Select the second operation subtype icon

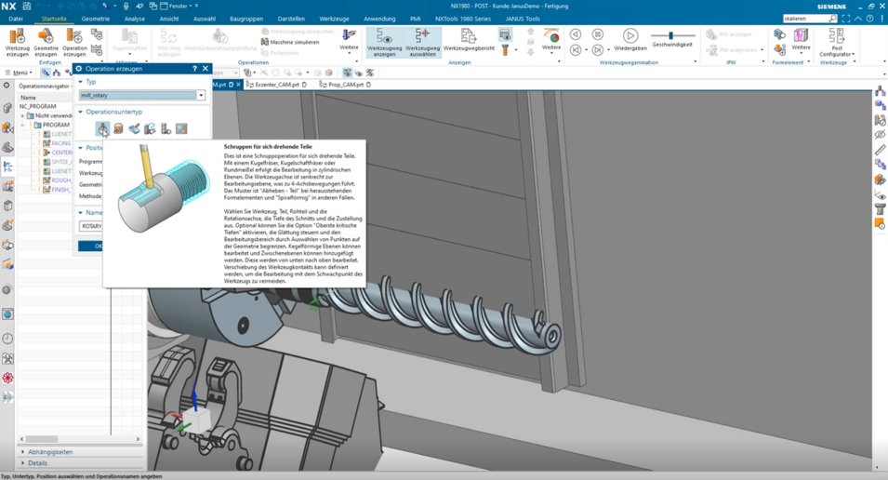(x=118, y=129)
